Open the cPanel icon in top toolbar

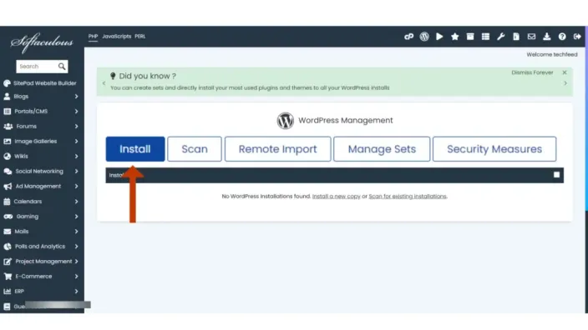pos(408,37)
